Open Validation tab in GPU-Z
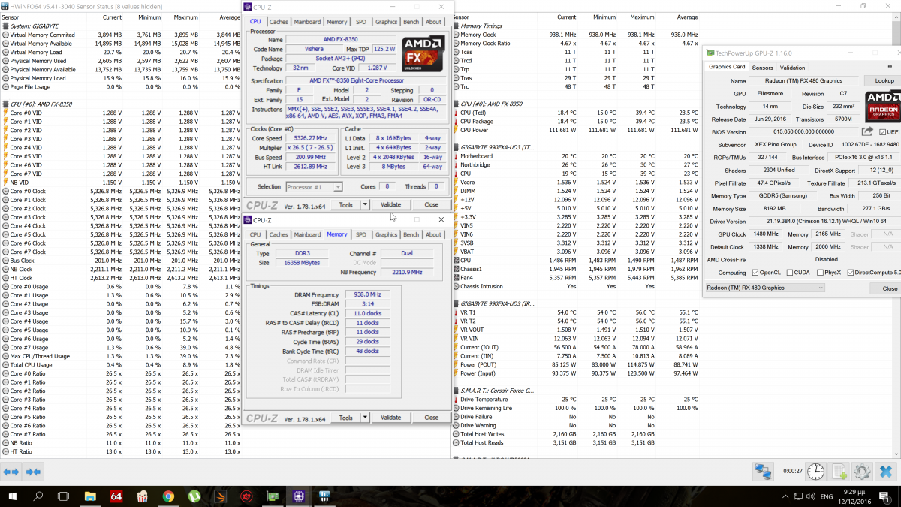901x507 pixels. click(792, 67)
